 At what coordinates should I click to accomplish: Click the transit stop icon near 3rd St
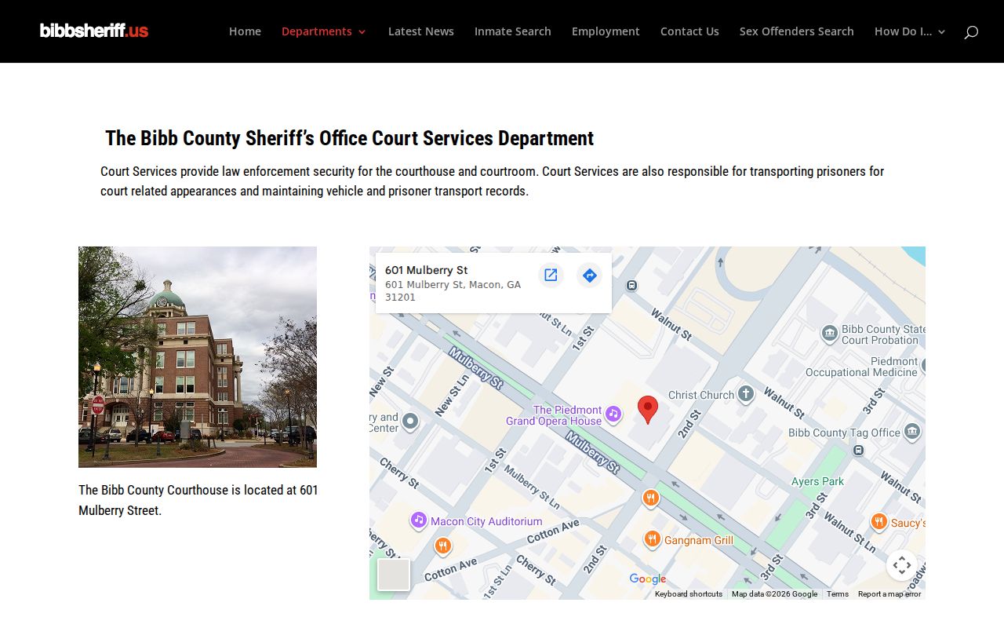pyautogui.click(x=859, y=451)
